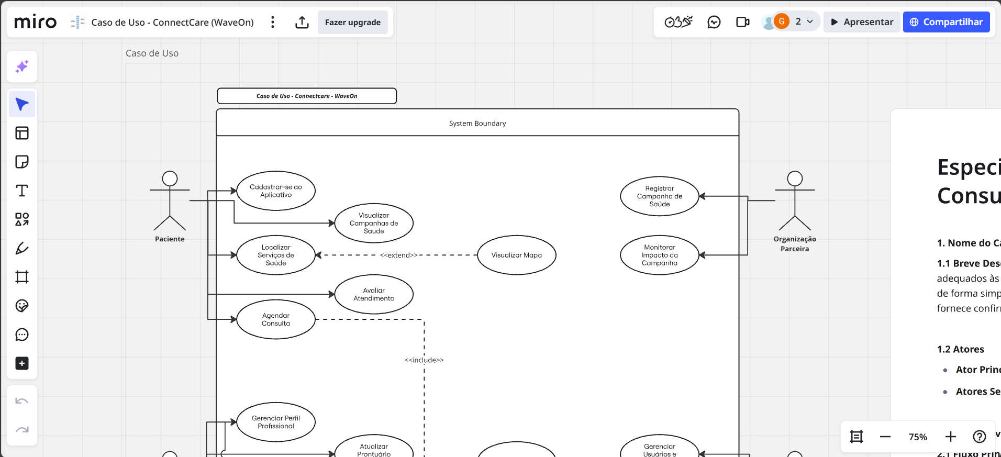The image size is (1001, 457).
Task: Start presentation with Apresentar
Action: pos(862,22)
